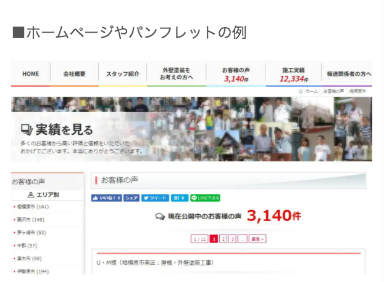Click the home icon in the breadcrumb
The image size is (384, 282).
coord(301,91)
